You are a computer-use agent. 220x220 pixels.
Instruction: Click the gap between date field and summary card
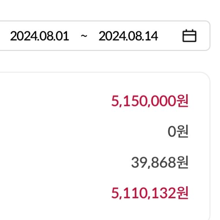tap(110, 61)
